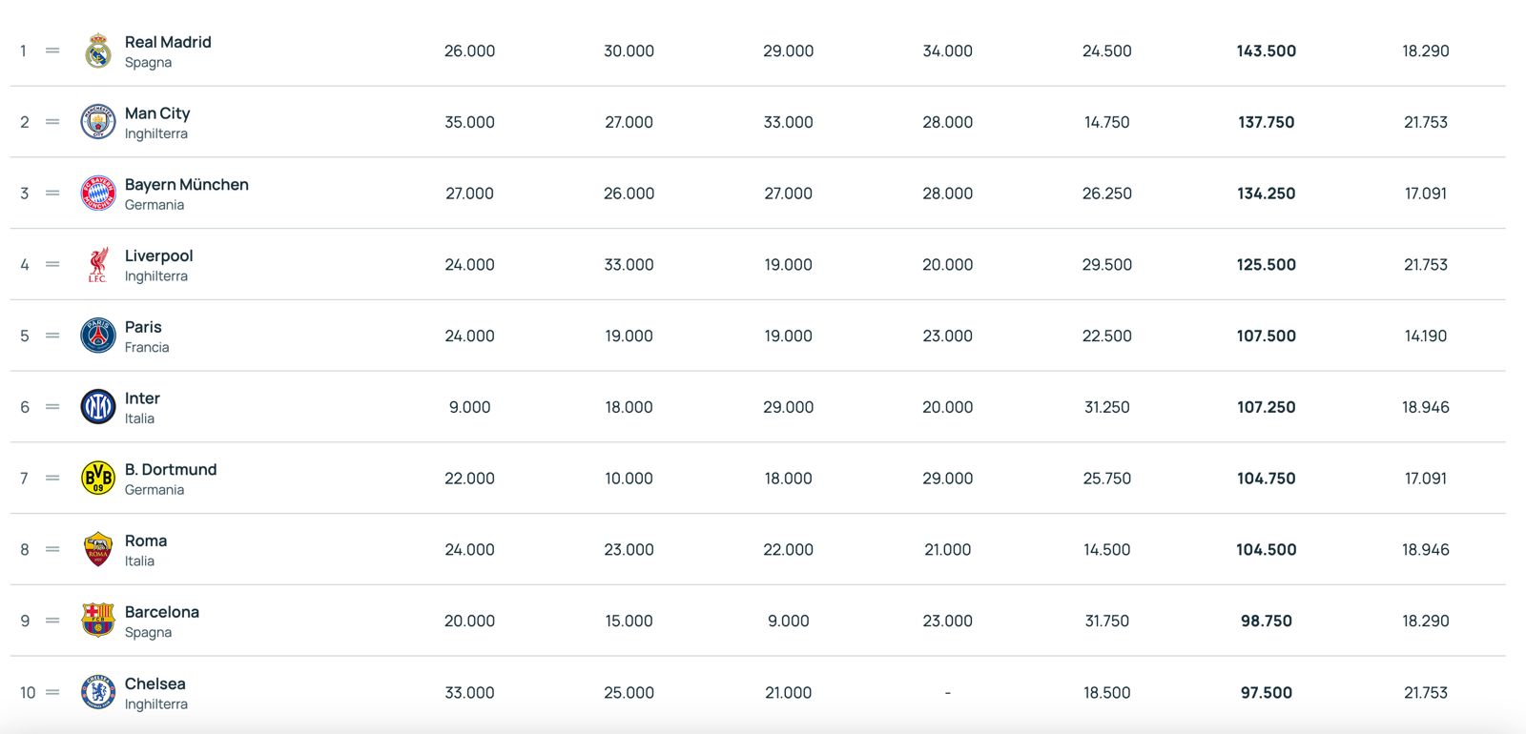The width and height of the screenshot is (1526, 734).
Task: Select Real Madrid's total coefficient 143.500
Action: (1266, 51)
